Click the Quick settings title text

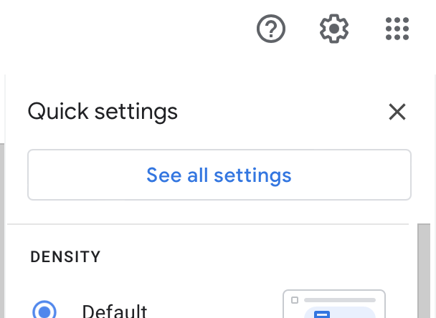(x=103, y=112)
